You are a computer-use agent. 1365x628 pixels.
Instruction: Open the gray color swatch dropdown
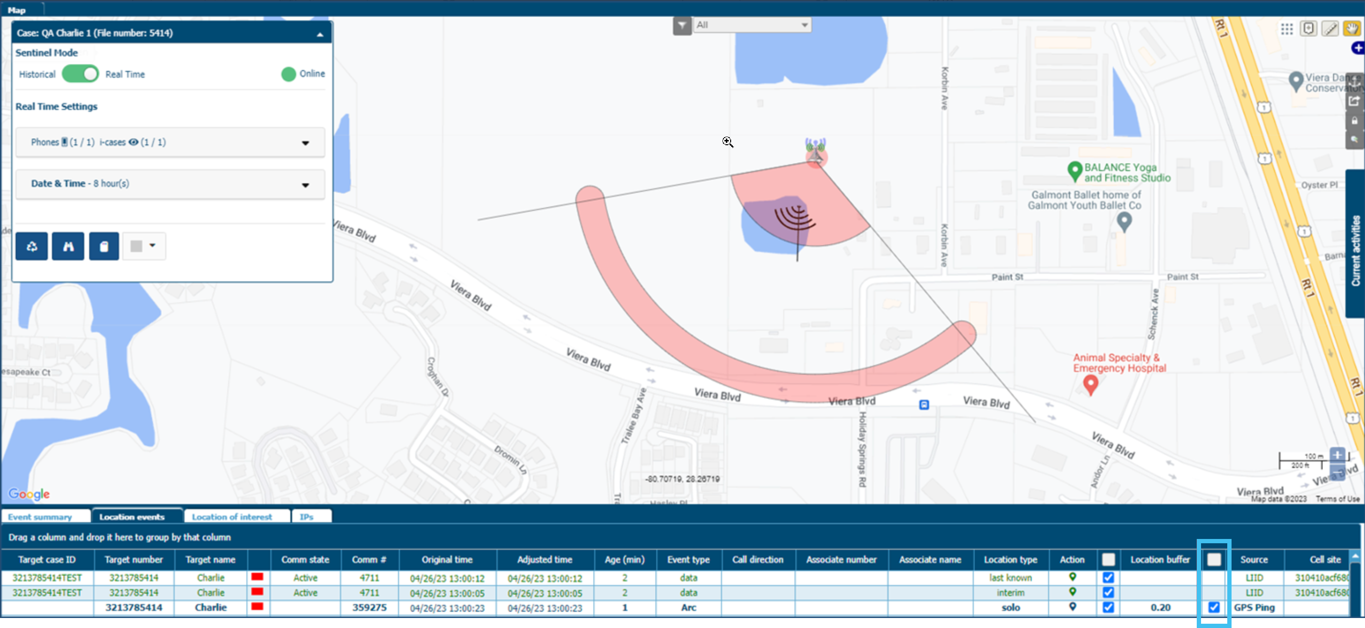(143, 246)
